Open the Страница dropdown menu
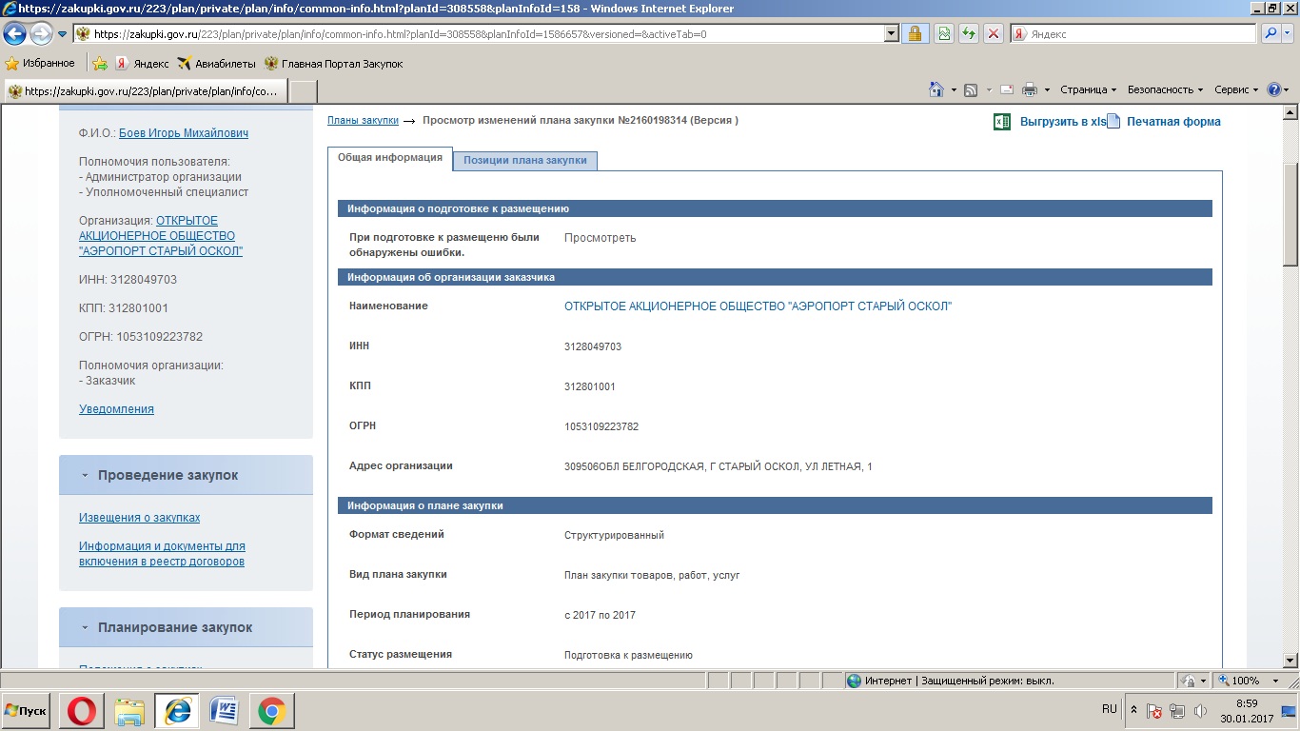1300x731 pixels. (1088, 89)
